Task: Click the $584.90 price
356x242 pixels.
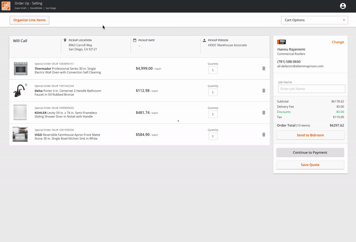Action: (142, 135)
